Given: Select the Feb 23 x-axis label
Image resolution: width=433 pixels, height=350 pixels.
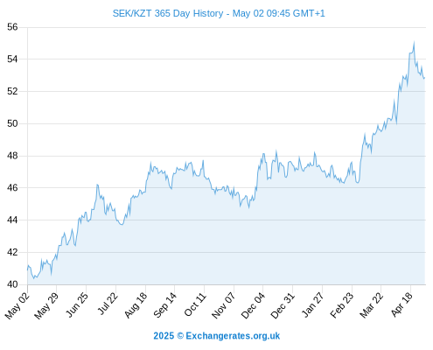Looking at the screenshot, I should [x=342, y=304].
